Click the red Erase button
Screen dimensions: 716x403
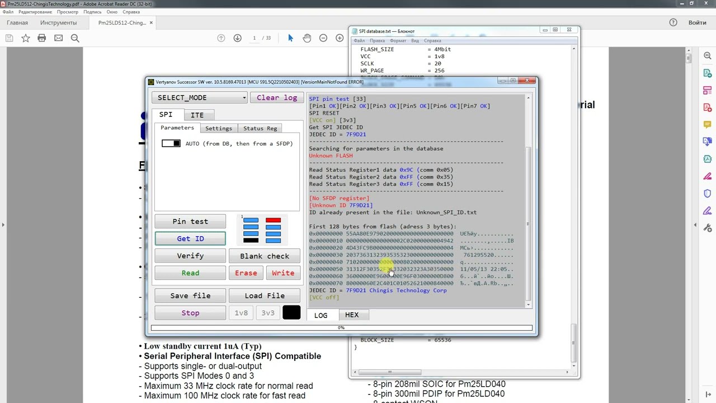coord(246,273)
